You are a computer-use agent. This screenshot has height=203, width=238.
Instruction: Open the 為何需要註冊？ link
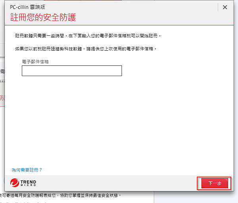tap(27, 170)
